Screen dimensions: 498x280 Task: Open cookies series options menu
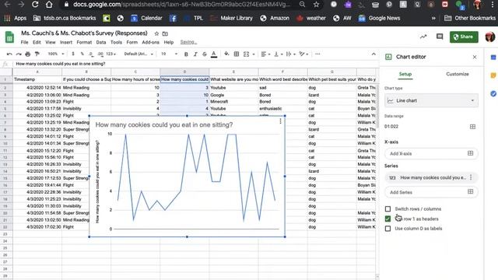click(471, 177)
